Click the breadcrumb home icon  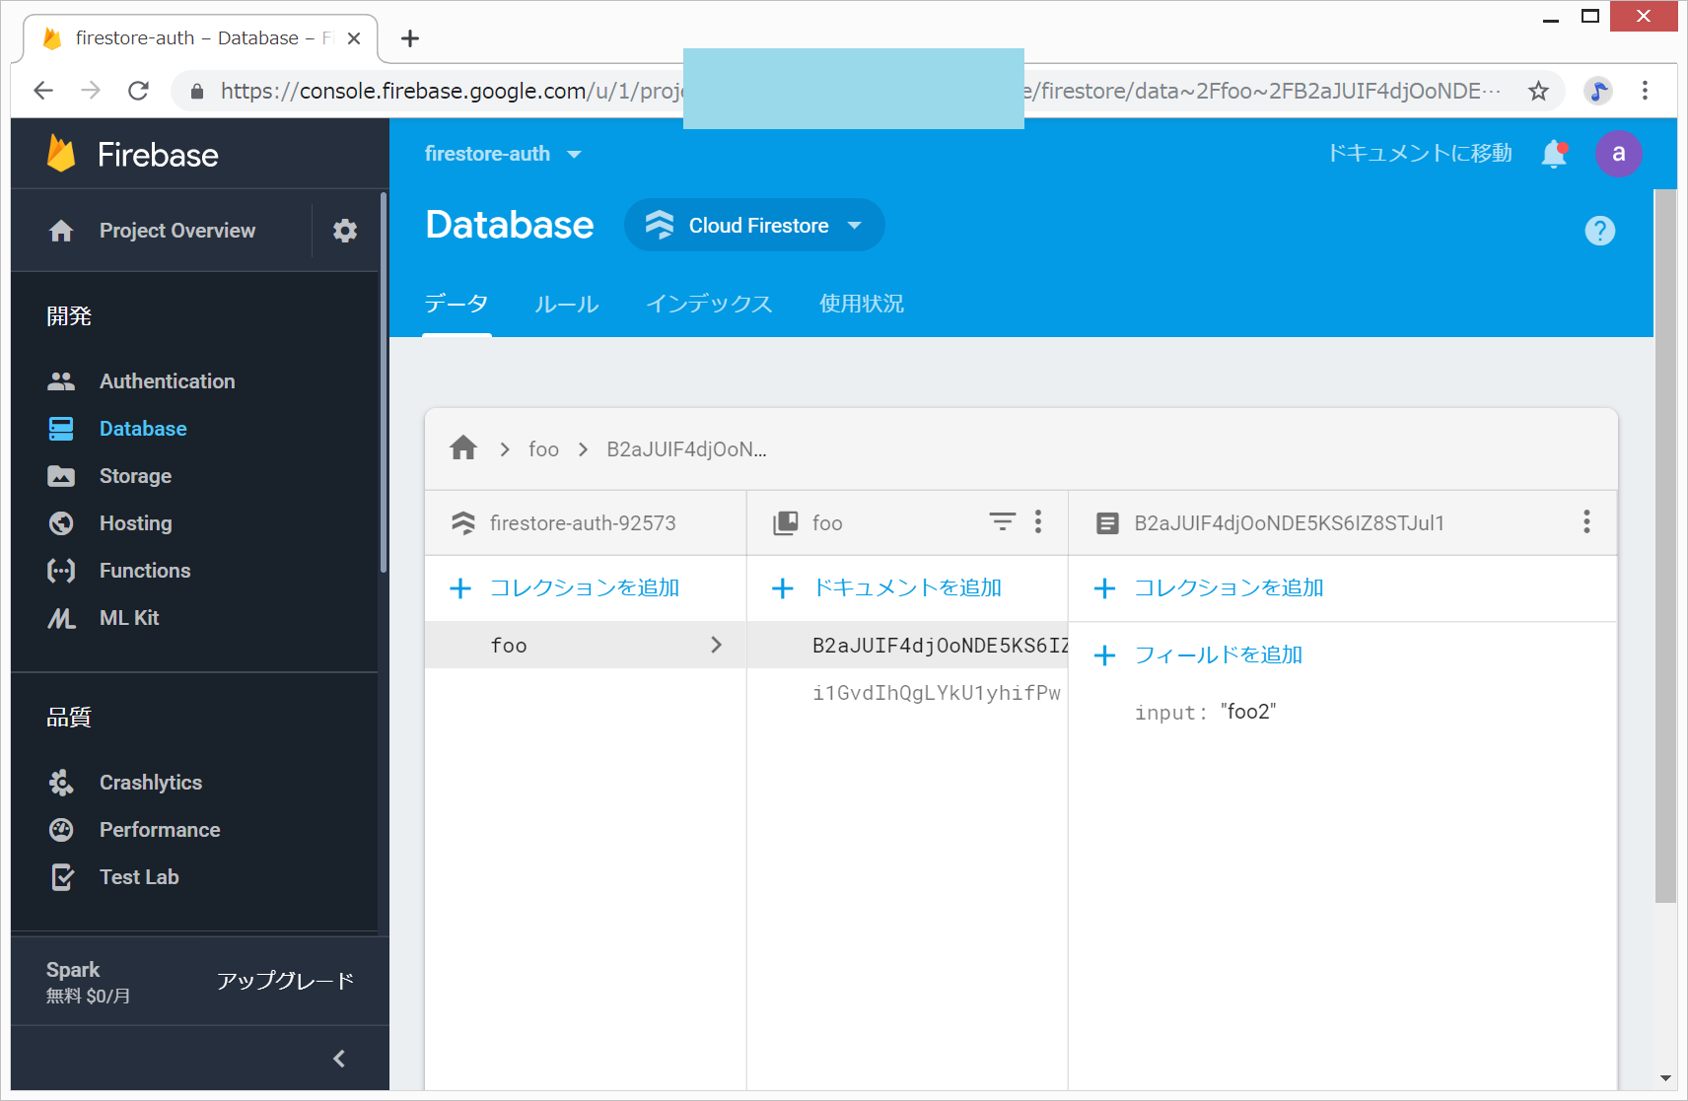(463, 448)
